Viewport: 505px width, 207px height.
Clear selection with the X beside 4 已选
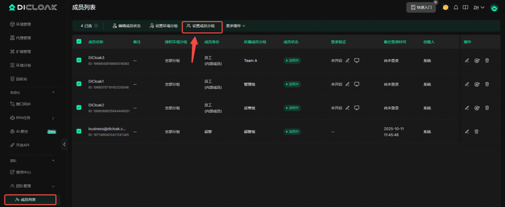pos(96,26)
